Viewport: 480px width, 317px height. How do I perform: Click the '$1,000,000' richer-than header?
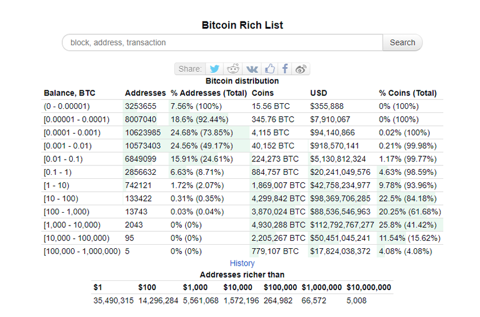pos(321,287)
